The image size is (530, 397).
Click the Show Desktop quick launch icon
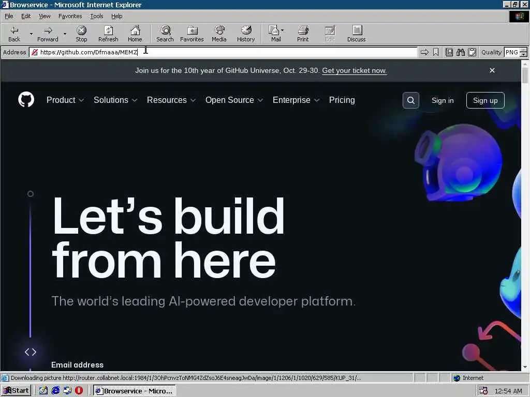tap(43, 391)
